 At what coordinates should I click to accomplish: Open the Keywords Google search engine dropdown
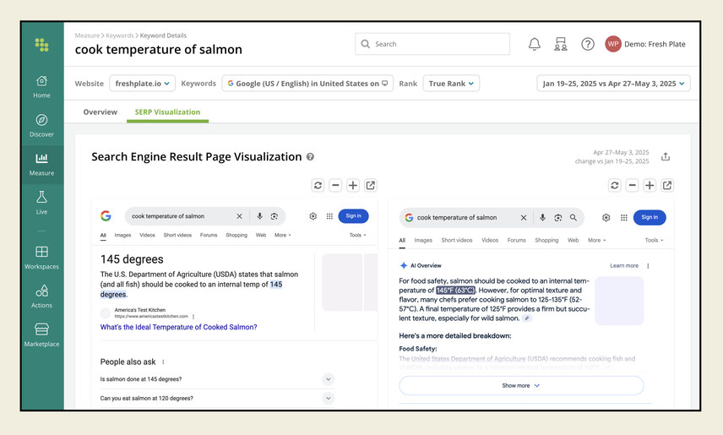click(x=307, y=84)
